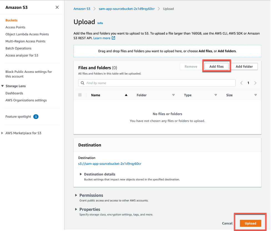Sort table by Size column arrow
This screenshot has height=231, width=271.
tap(256, 95)
